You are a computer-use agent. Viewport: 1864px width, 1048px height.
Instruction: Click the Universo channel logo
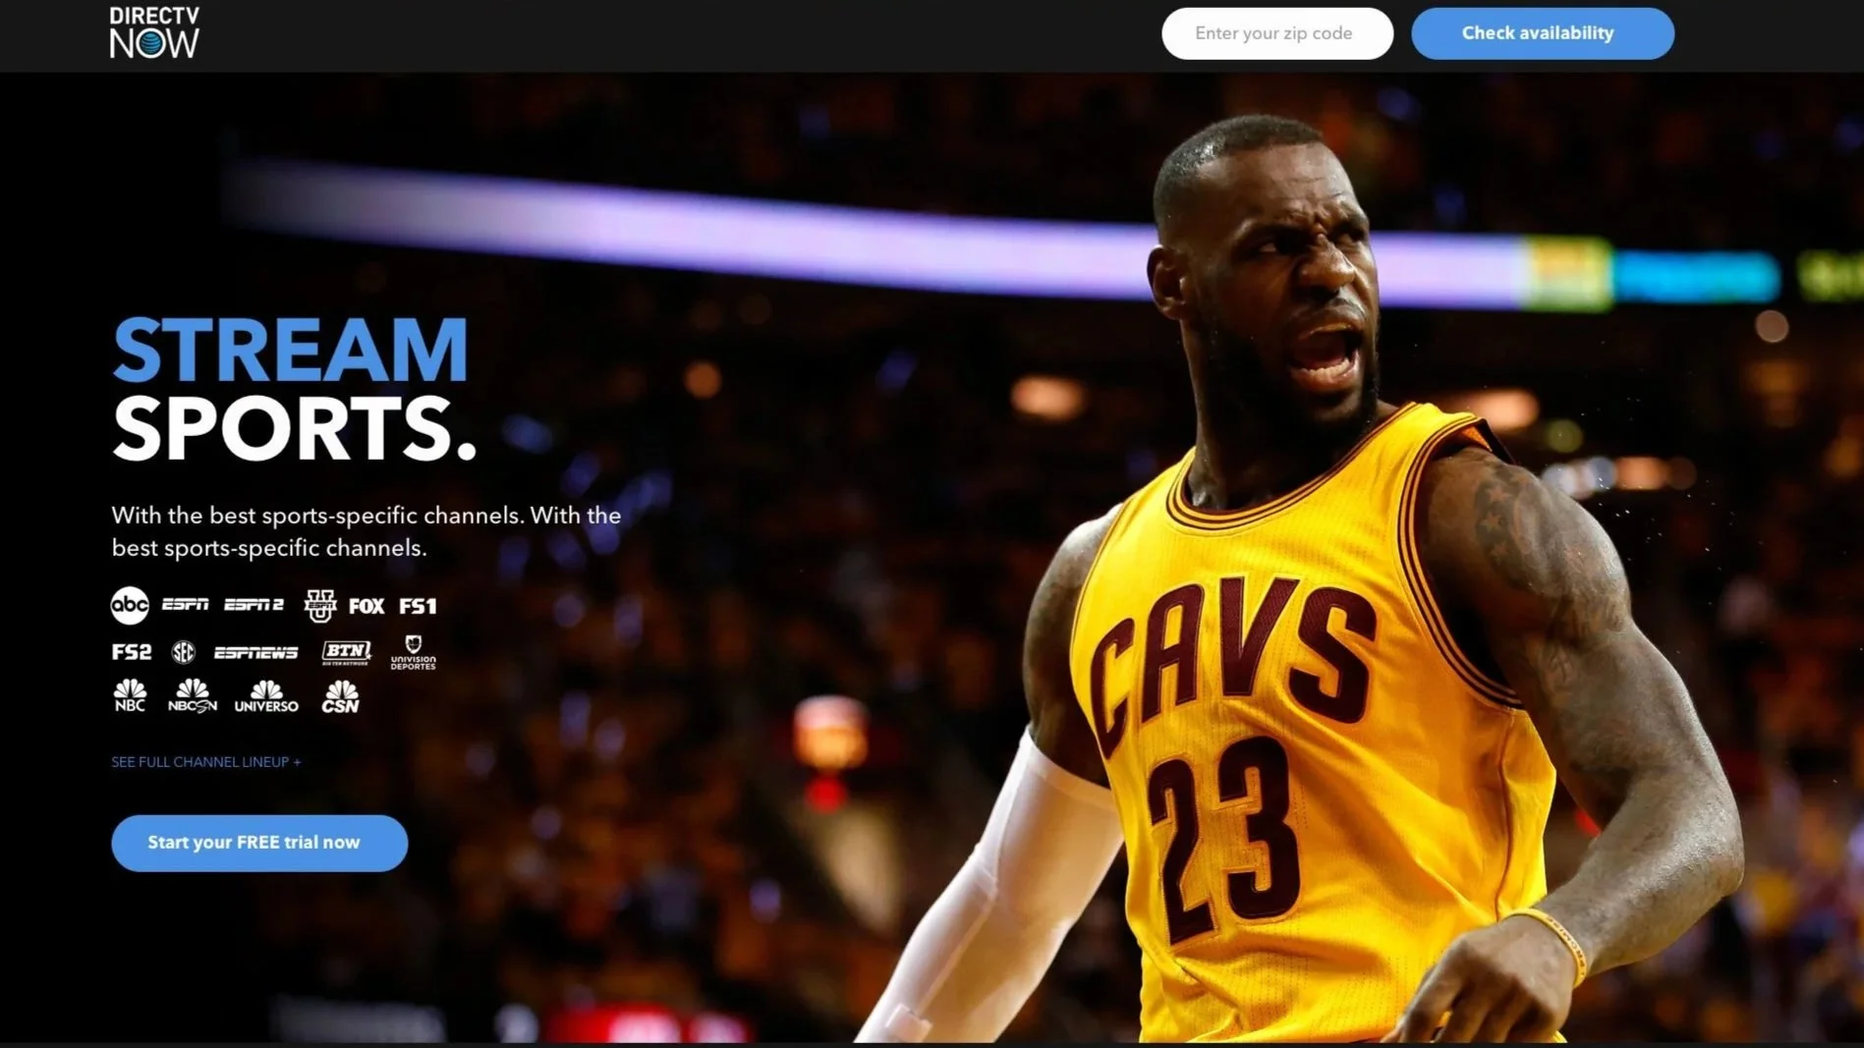coord(266,696)
